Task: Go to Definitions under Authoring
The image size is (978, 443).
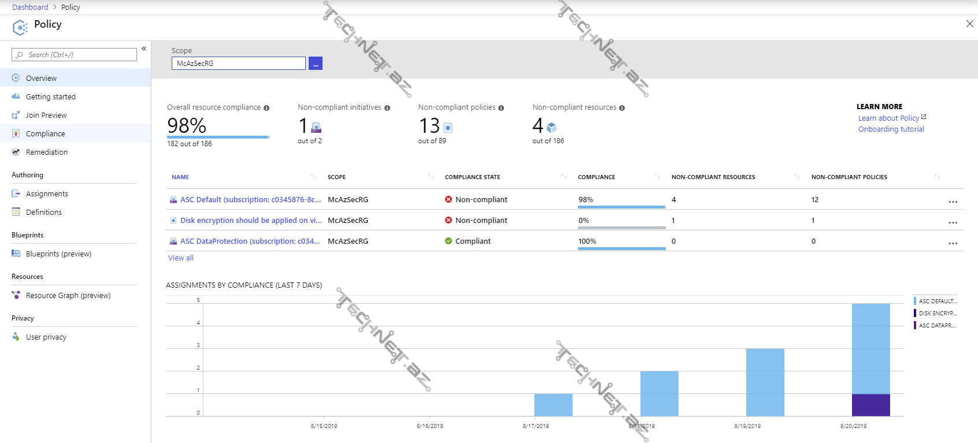Action: coord(43,212)
